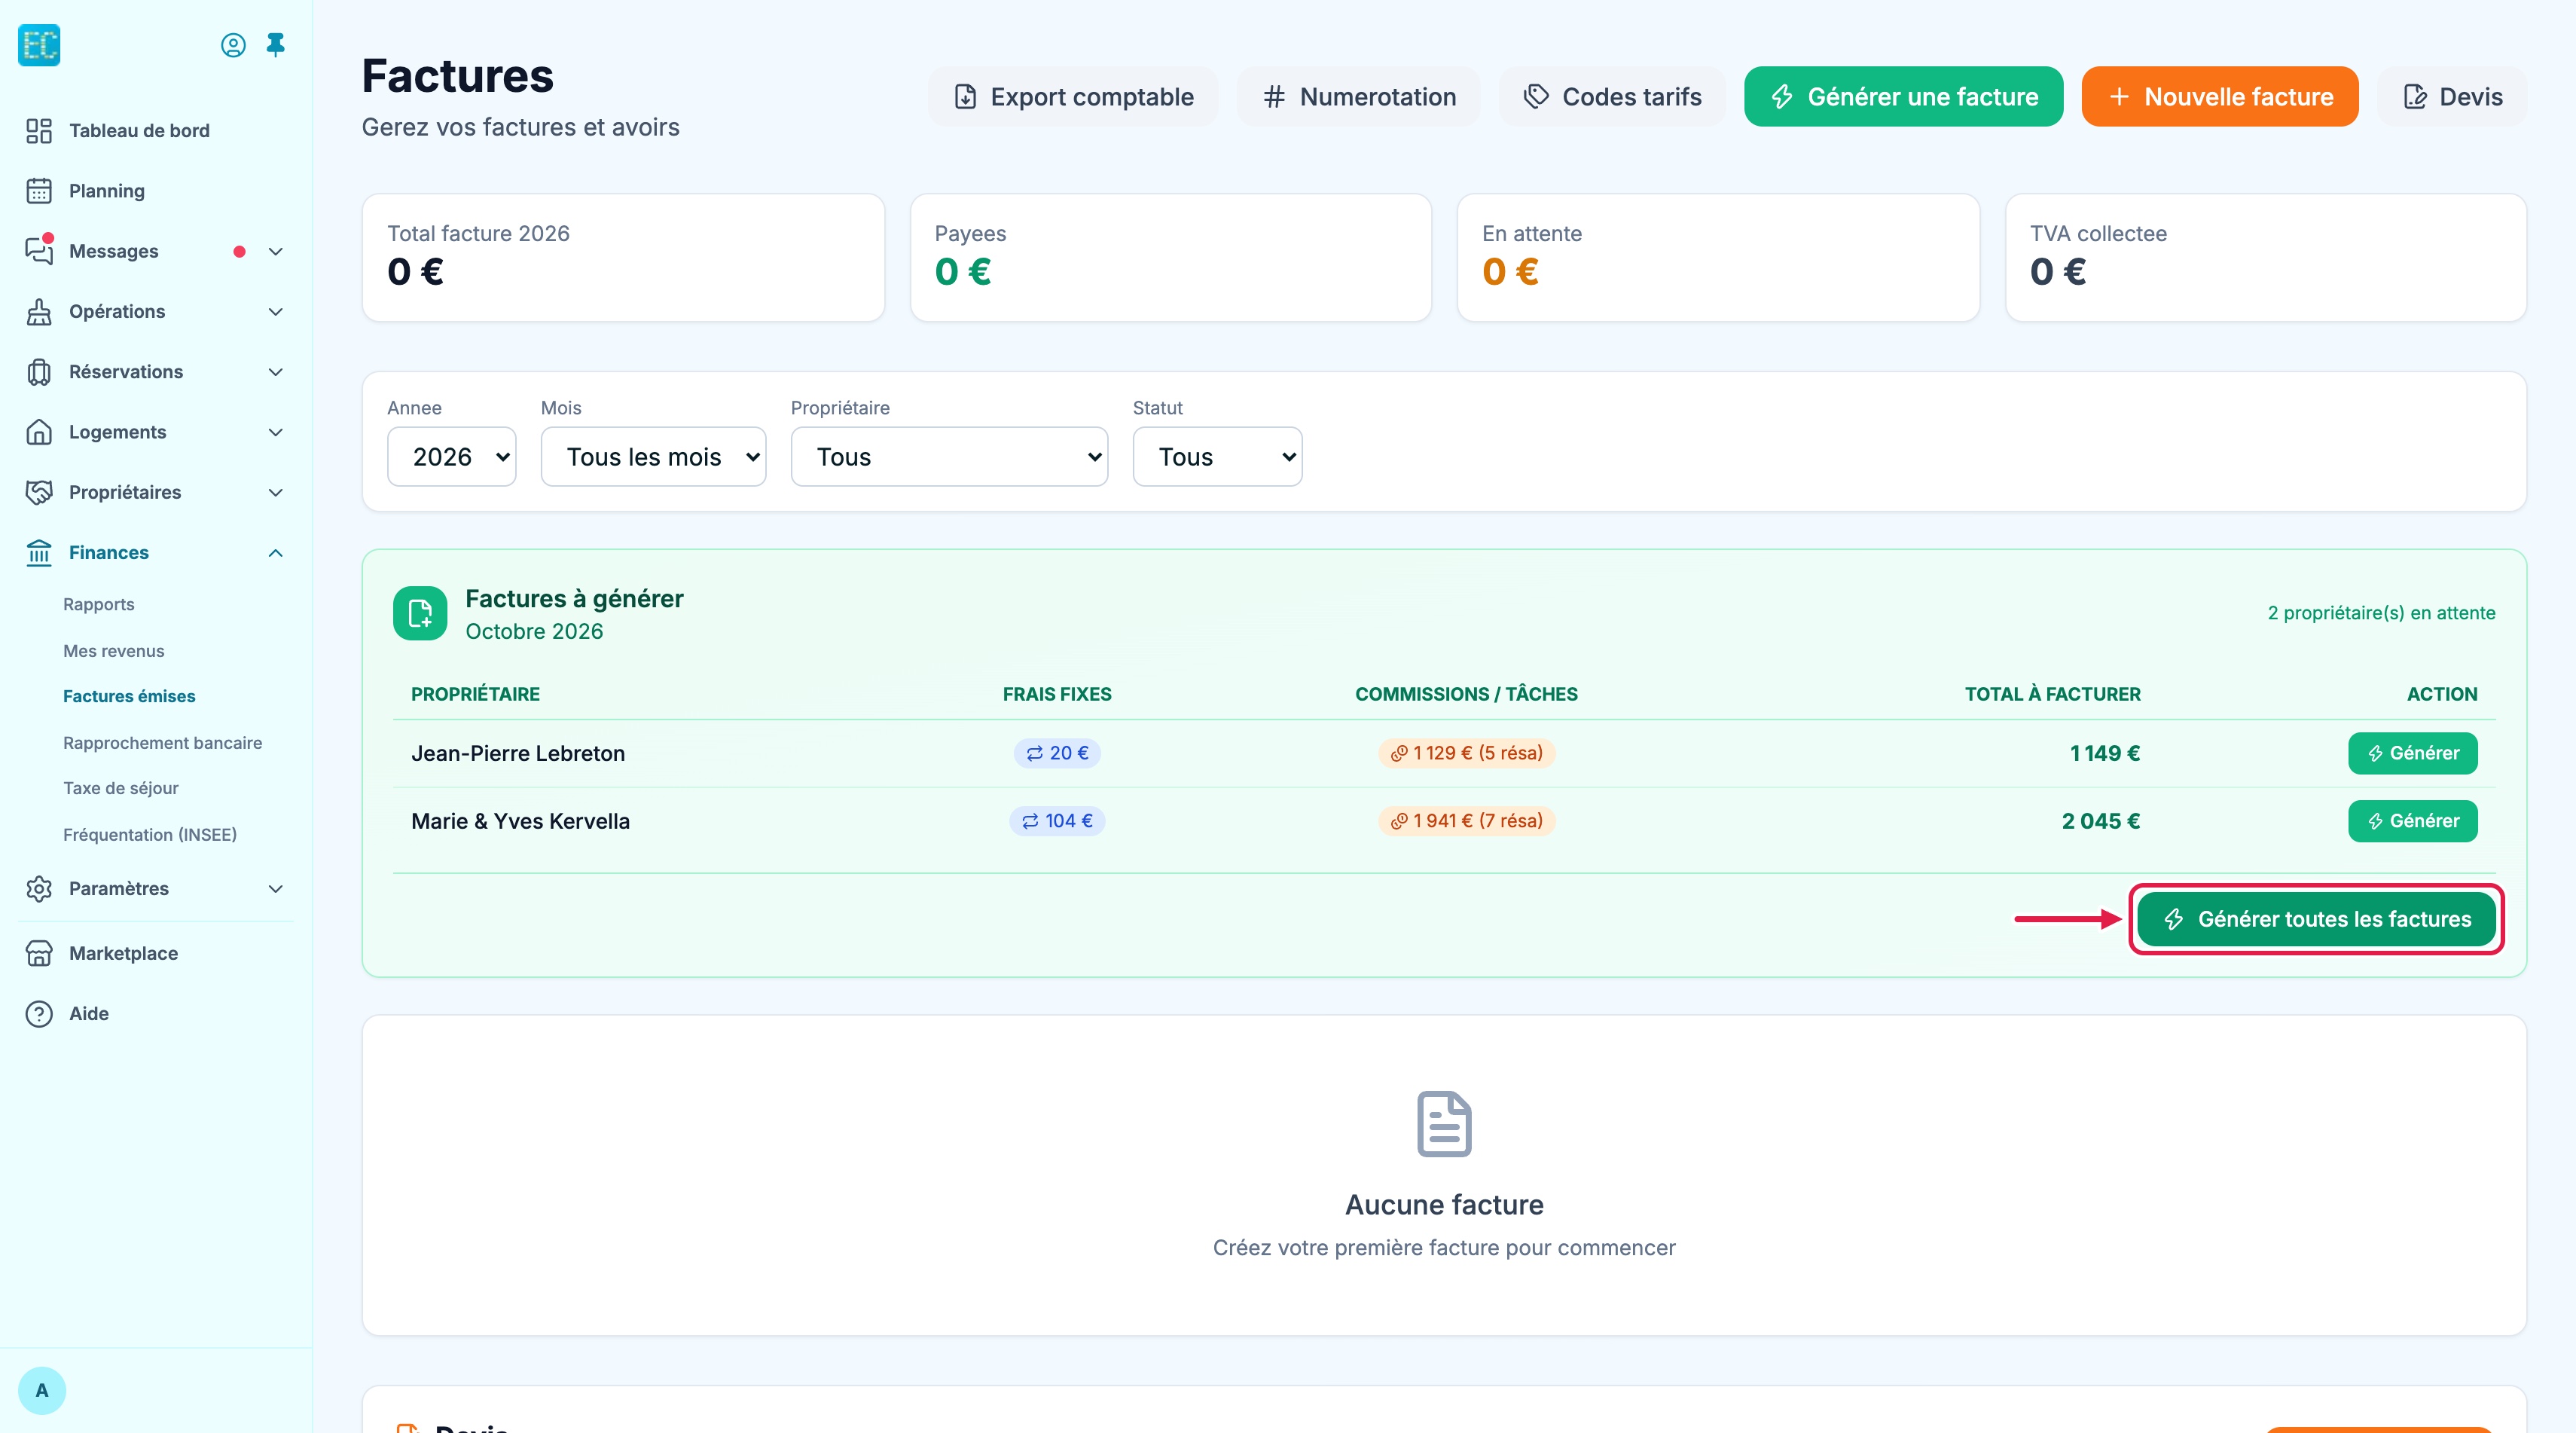Expand the Messages menu chevron

[276, 251]
